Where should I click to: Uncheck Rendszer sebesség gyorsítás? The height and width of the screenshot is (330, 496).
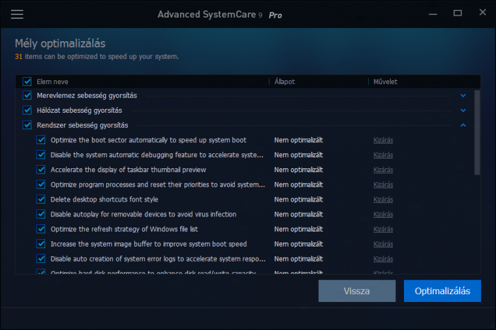click(27, 125)
